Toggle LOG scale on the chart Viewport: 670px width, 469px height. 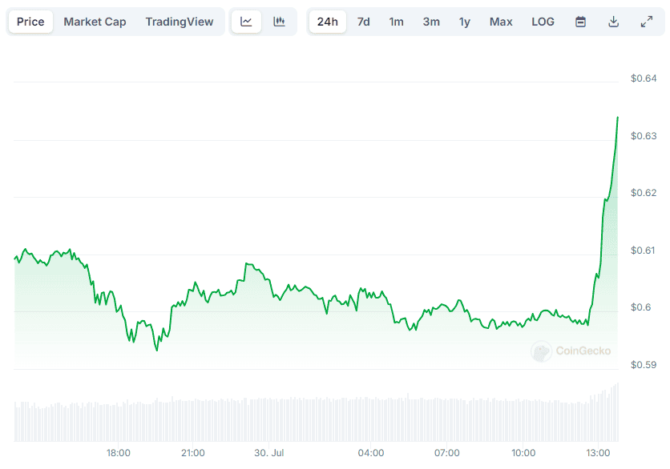(x=543, y=22)
